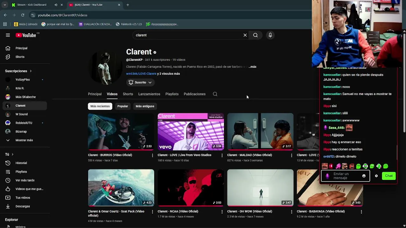Start voice search with microphone icon
Viewport: 406px width, 228px height.
click(x=270, y=35)
